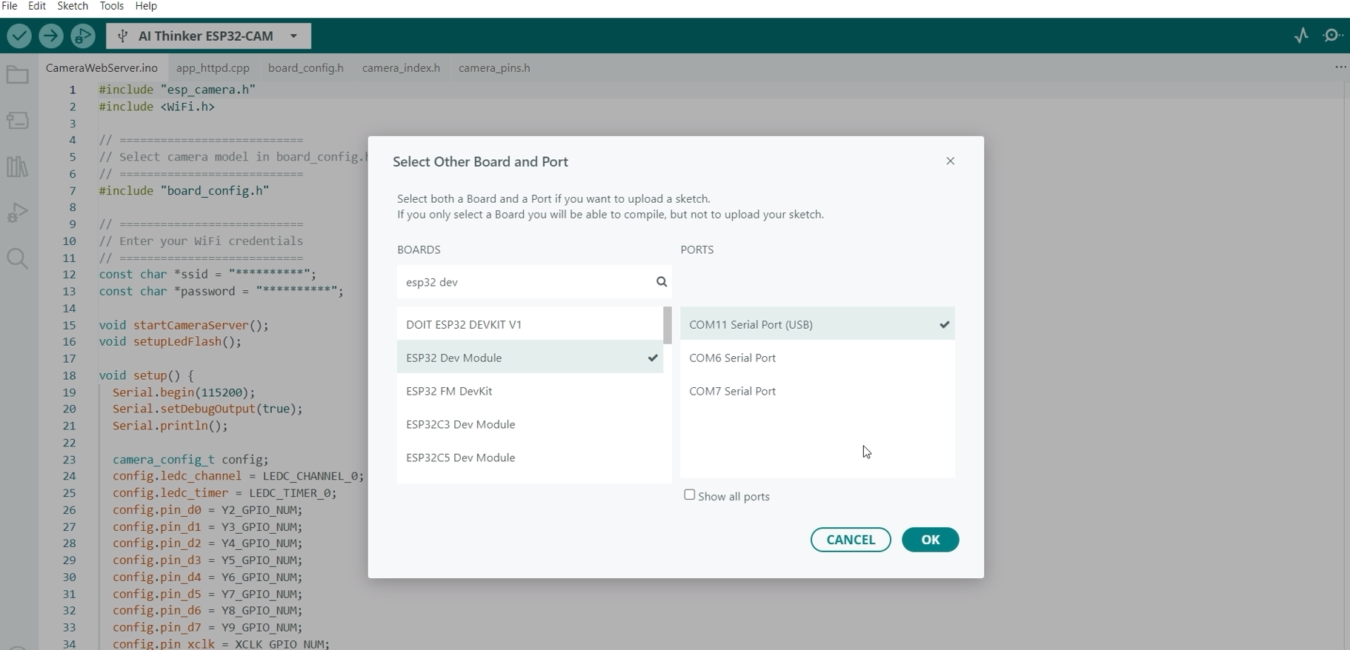This screenshot has height=650, width=1350.
Task: Click the Verify checkmark icon
Action: (x=19, y=36)
